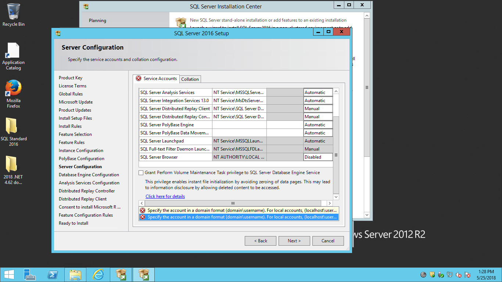Click the PolyBase Engine account name field

[x=239, y=125]
